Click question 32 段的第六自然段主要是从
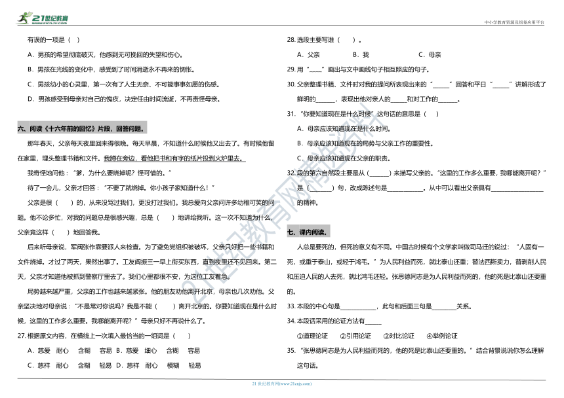The width and height of the screenshot is (564, 398). [x=416, y=188]
